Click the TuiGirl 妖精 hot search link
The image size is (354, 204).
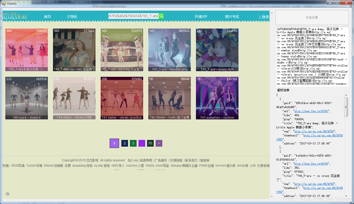pyautogui.click(x=34, y=166)
